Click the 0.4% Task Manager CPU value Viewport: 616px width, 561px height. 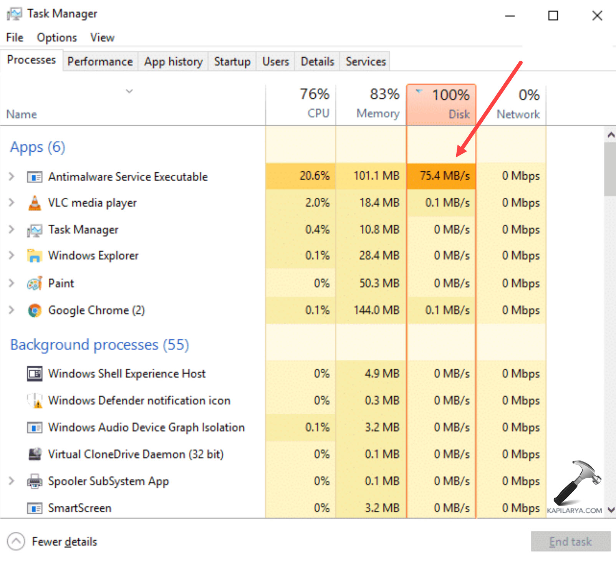coord(317,230)
